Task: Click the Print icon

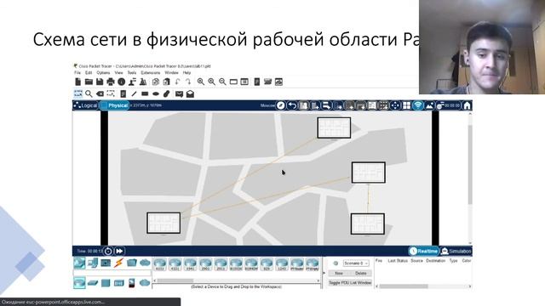Action: click(x=111, y=82)
